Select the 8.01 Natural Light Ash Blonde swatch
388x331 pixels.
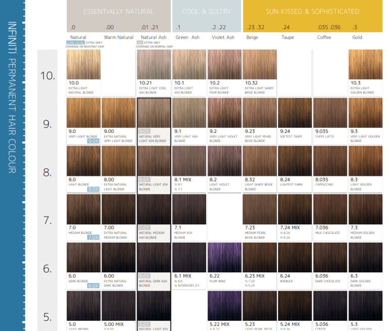154,161
